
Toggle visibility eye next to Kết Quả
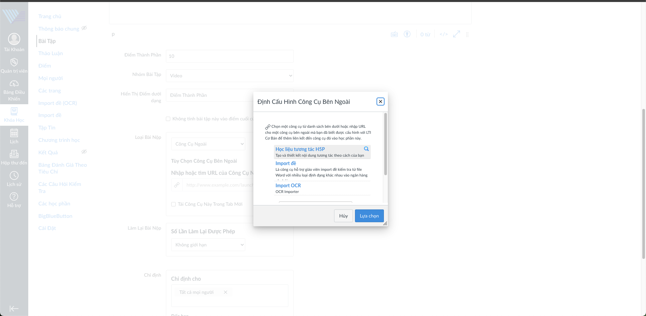[x=84, y=152]
